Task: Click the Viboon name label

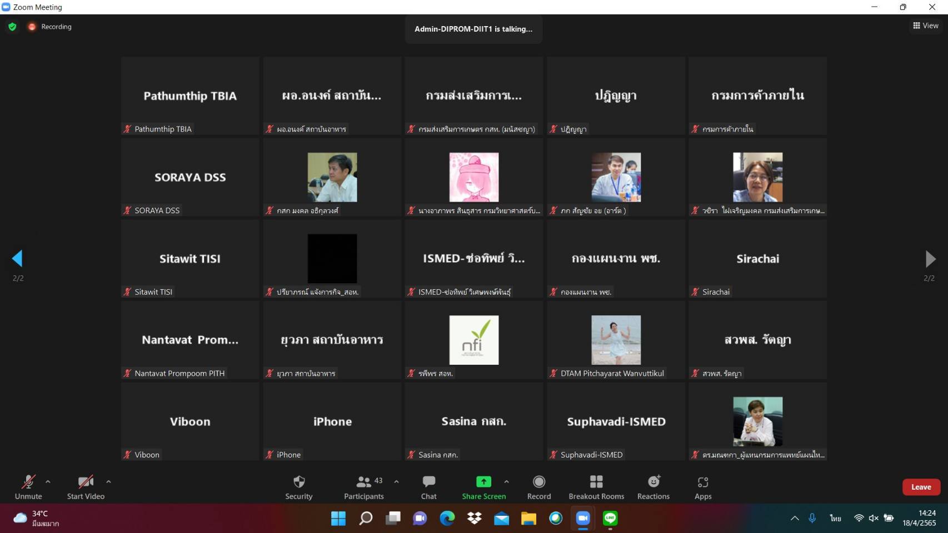Action: pyautogui.click(x=147, y=455)
